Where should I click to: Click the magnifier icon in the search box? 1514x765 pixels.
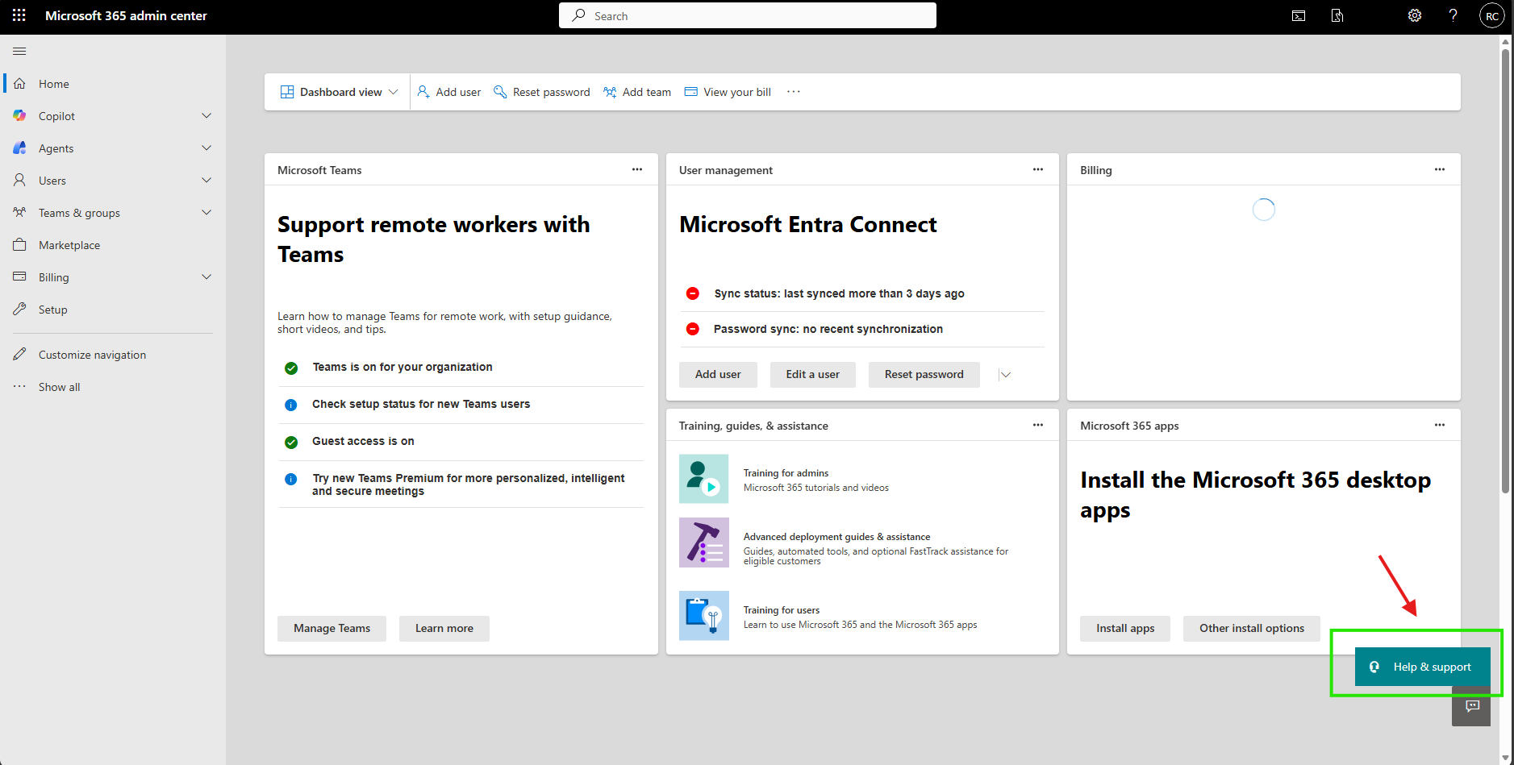coord(579,15)
